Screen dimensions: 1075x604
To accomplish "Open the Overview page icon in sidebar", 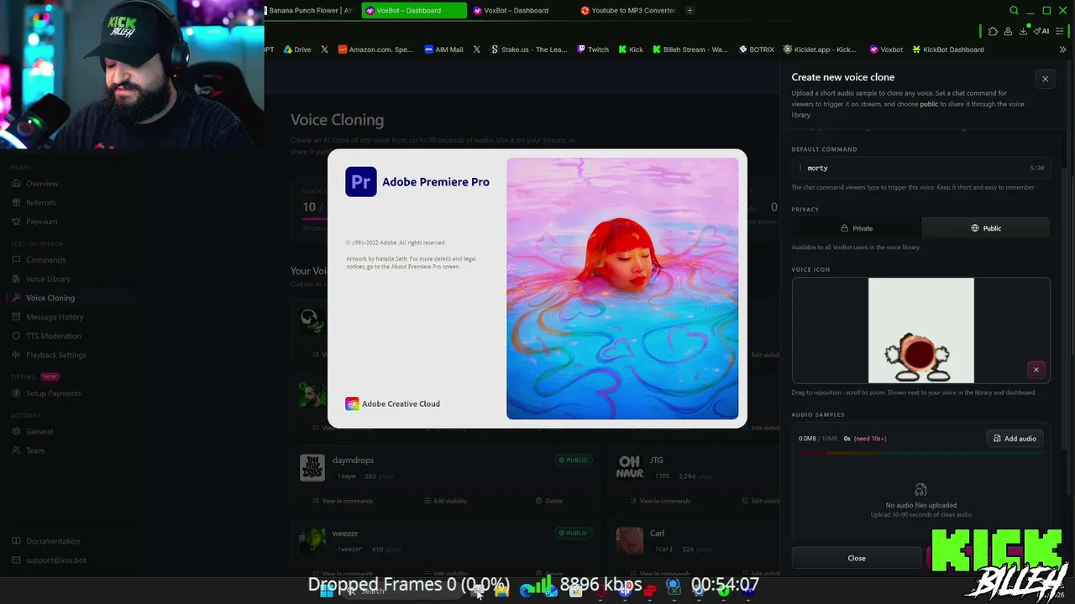I will point(17,184).
